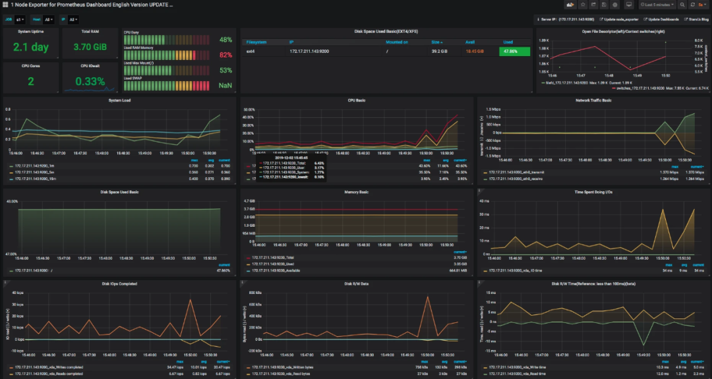Image resolution: width=712 pixels, height=379 pixels.
Task: Click the Add panel chart icon
Action: [570, 5]
